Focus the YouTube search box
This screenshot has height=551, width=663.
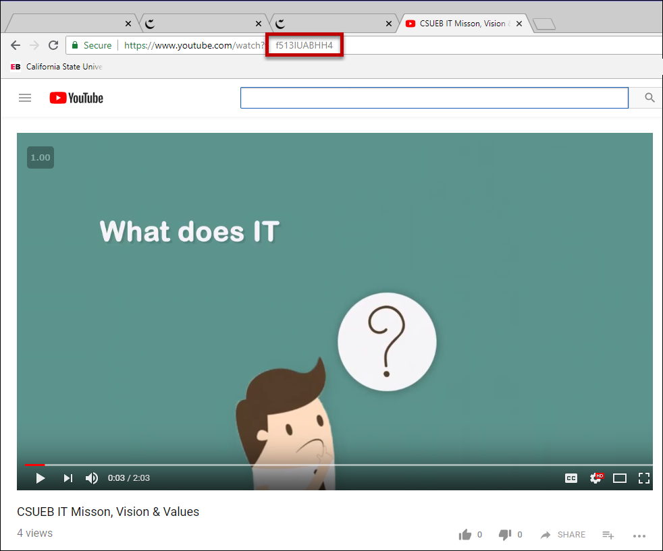434,98
